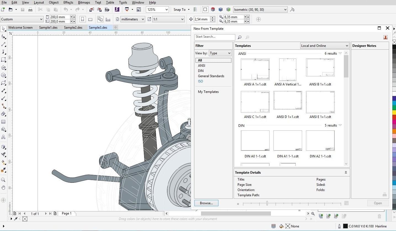Select the General Standards filter

tap(211, 76)
